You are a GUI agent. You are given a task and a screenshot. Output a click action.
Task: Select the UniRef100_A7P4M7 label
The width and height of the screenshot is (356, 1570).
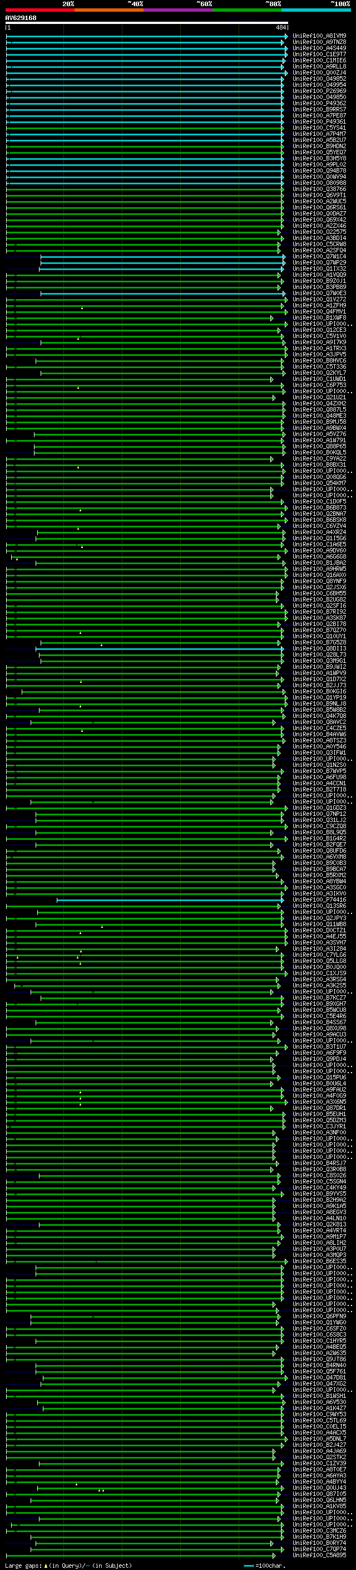click(319, 134)
